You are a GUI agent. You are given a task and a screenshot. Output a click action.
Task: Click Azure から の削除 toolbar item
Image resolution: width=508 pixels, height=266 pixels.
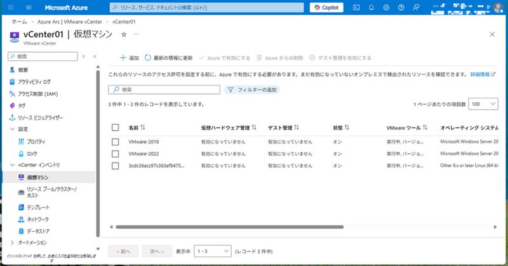coord(280,58)
